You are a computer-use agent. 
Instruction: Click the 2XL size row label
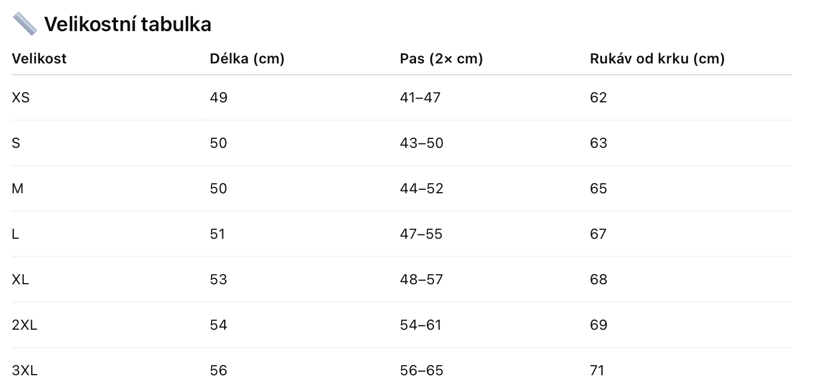[25, 325]
